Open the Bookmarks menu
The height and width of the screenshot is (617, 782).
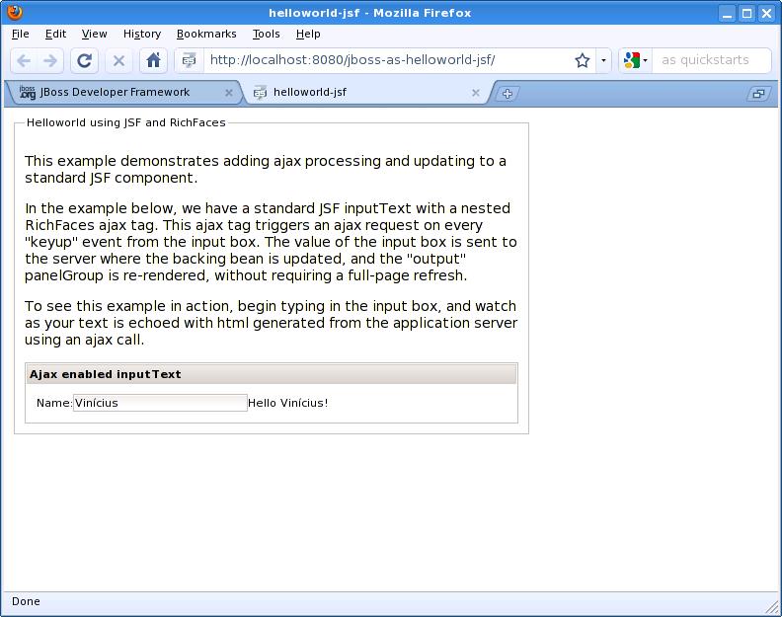coord(206,34)
